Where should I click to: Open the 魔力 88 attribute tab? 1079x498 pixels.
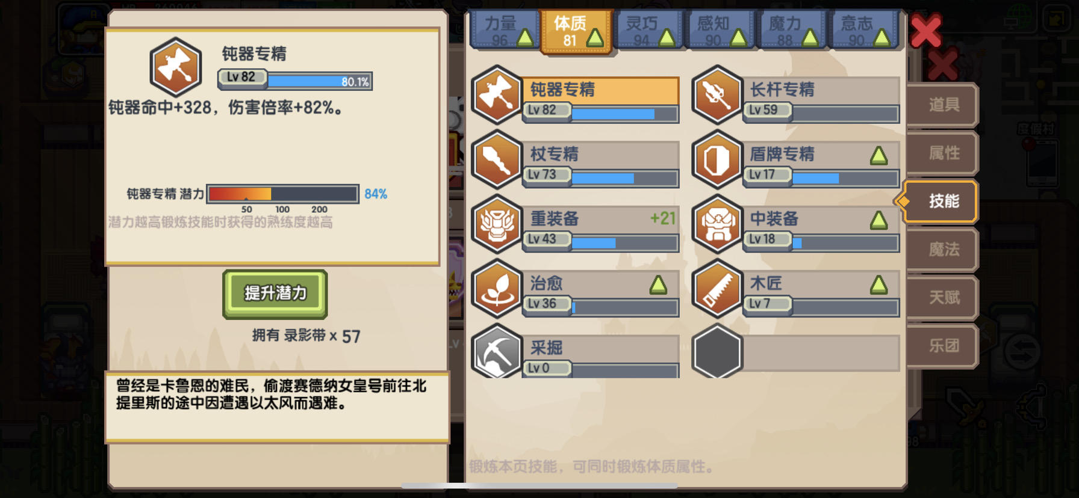[791, 31]
